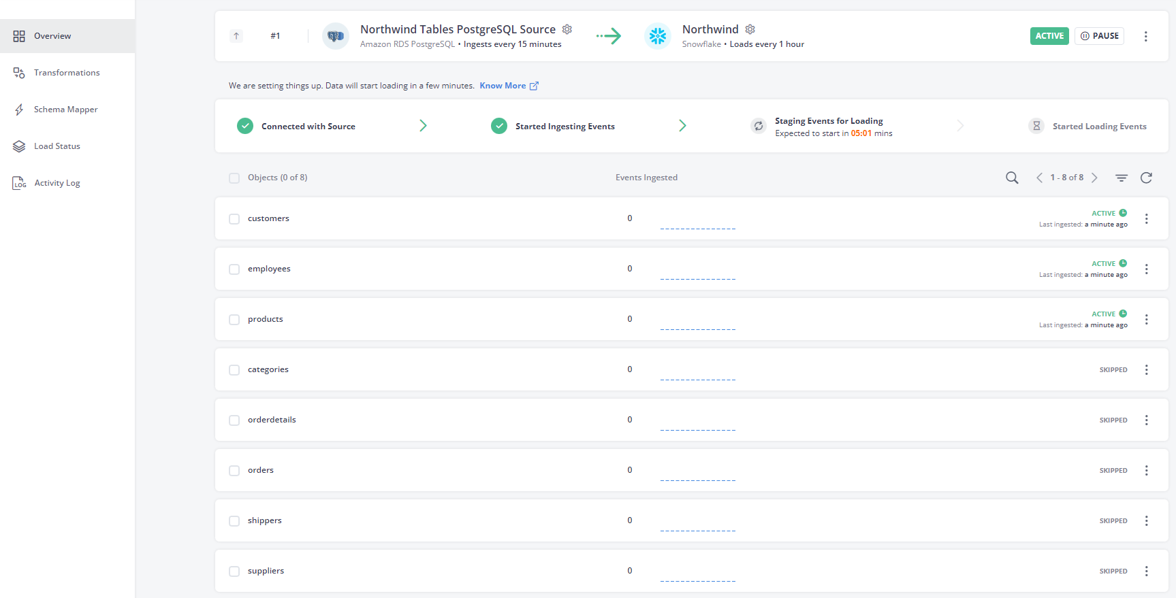
Task: Click chevron after Connected with Source step
Action: [x=423, y=126]
